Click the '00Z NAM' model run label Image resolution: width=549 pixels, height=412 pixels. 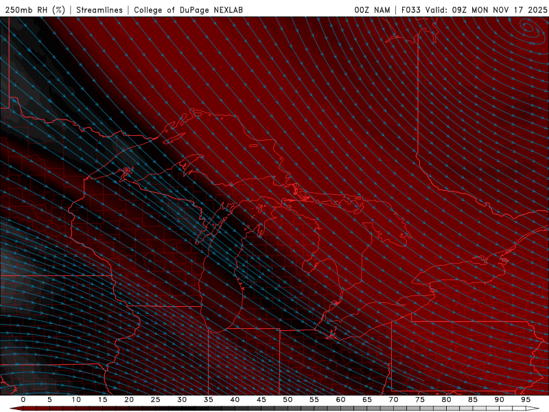point(372,10)
